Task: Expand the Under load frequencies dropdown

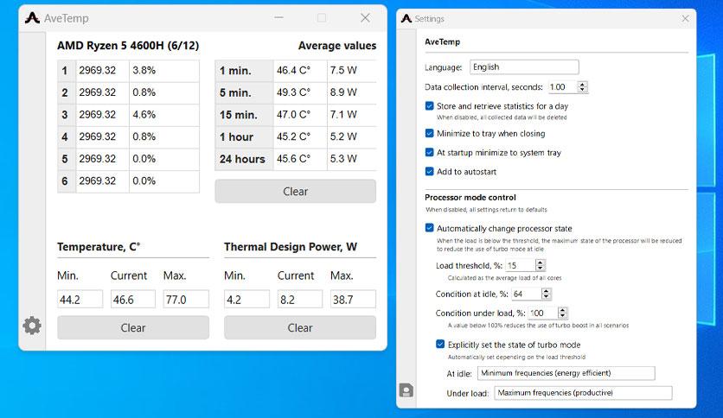Action: [x=583, y=393]
